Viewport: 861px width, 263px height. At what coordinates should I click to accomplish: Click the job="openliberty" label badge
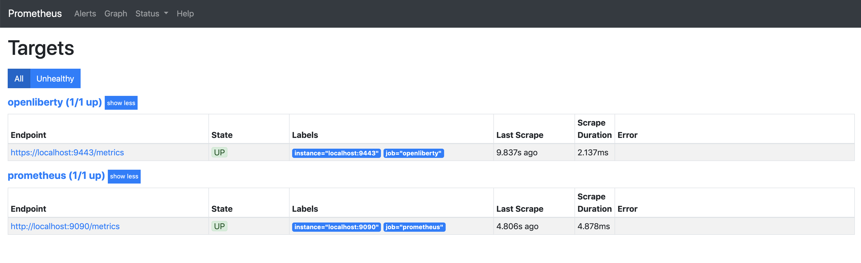pyautogui.click(x=414, y=153)
